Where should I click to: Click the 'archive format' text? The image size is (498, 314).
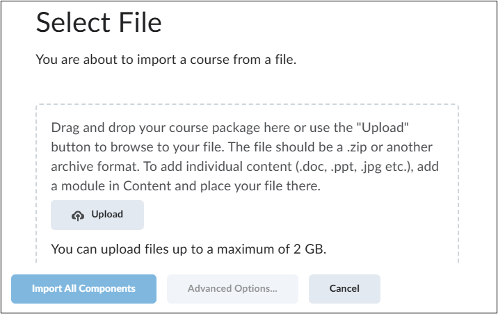pos(95,167)
